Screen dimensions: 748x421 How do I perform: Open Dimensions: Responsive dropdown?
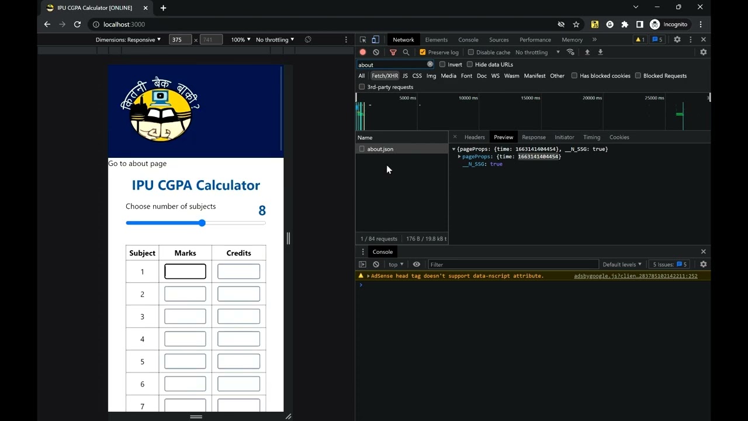pos(128,40)
